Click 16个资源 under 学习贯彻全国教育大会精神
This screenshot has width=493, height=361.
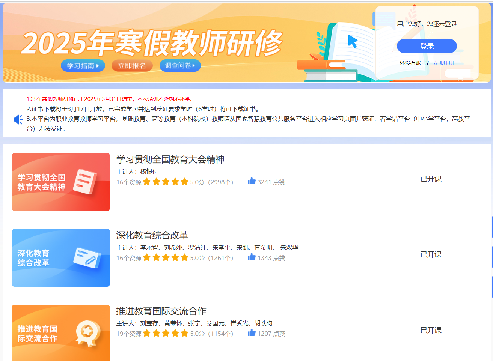[129, 182]
